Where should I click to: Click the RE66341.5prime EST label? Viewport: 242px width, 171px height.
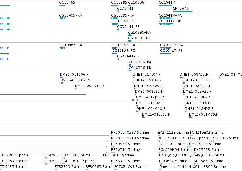126,161
